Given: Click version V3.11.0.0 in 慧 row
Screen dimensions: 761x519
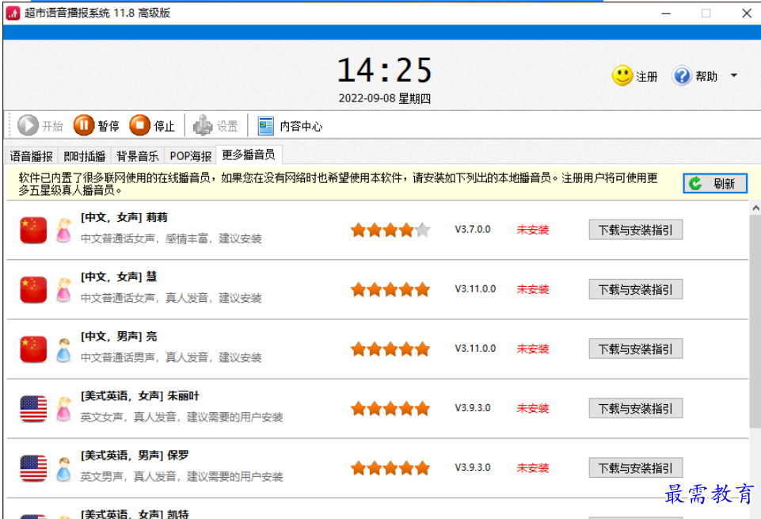Looking at the screenshot, I should coord(475,289).
